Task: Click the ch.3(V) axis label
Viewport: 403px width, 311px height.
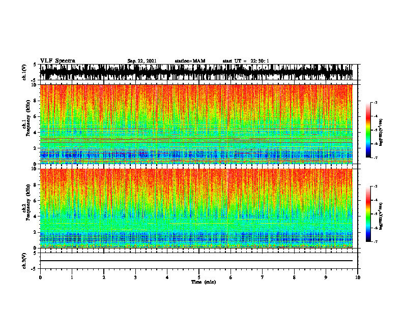Action: (x=24, y=261)
